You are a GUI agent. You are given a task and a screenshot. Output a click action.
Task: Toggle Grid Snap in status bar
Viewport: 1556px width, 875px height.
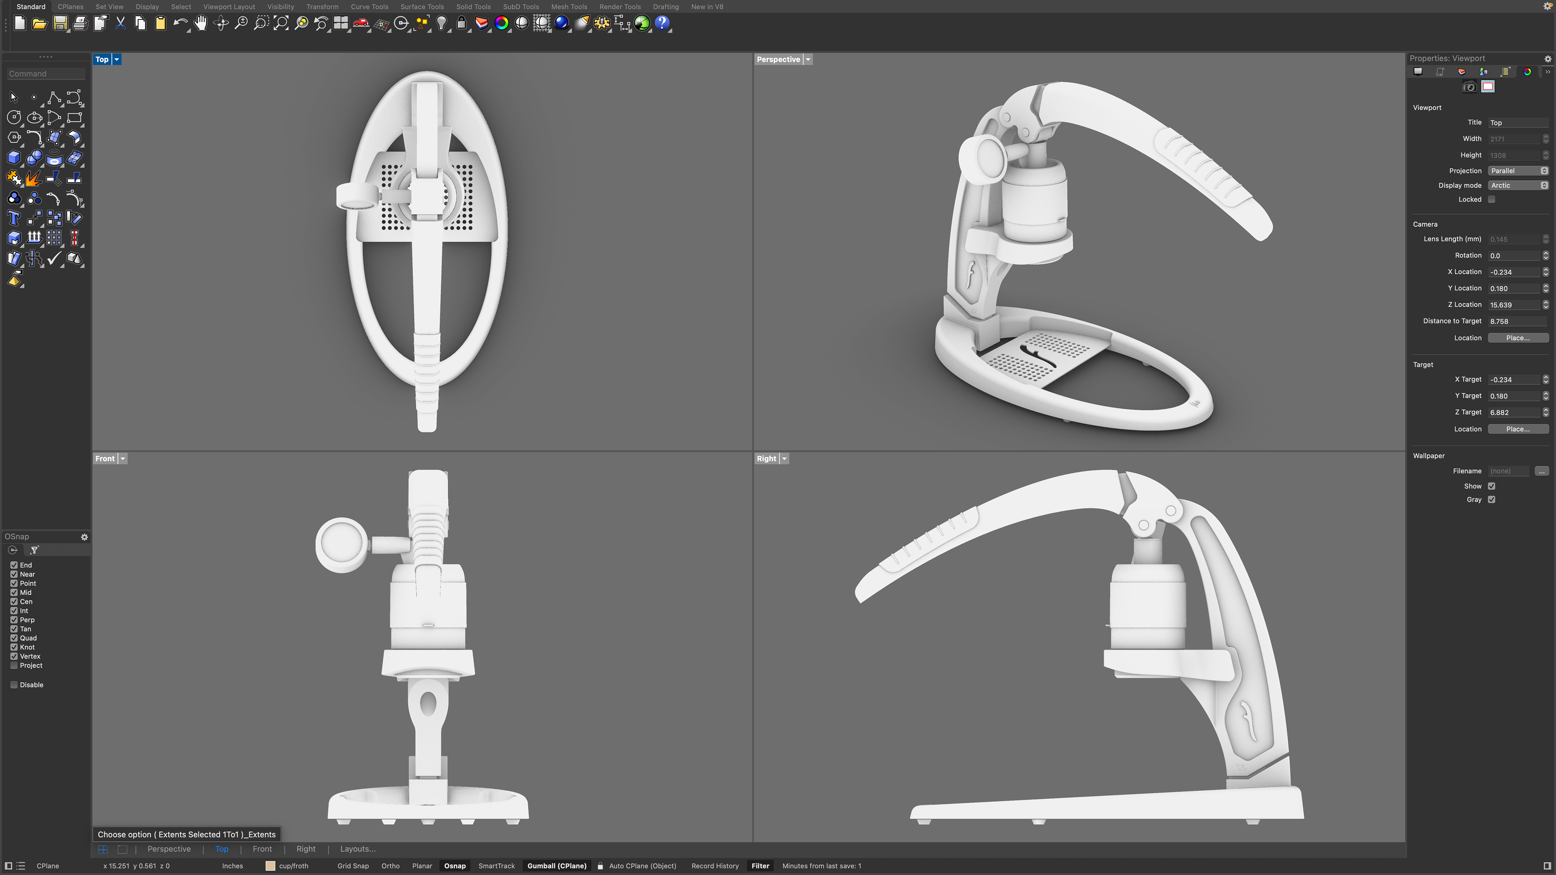[x=353, y=866]
